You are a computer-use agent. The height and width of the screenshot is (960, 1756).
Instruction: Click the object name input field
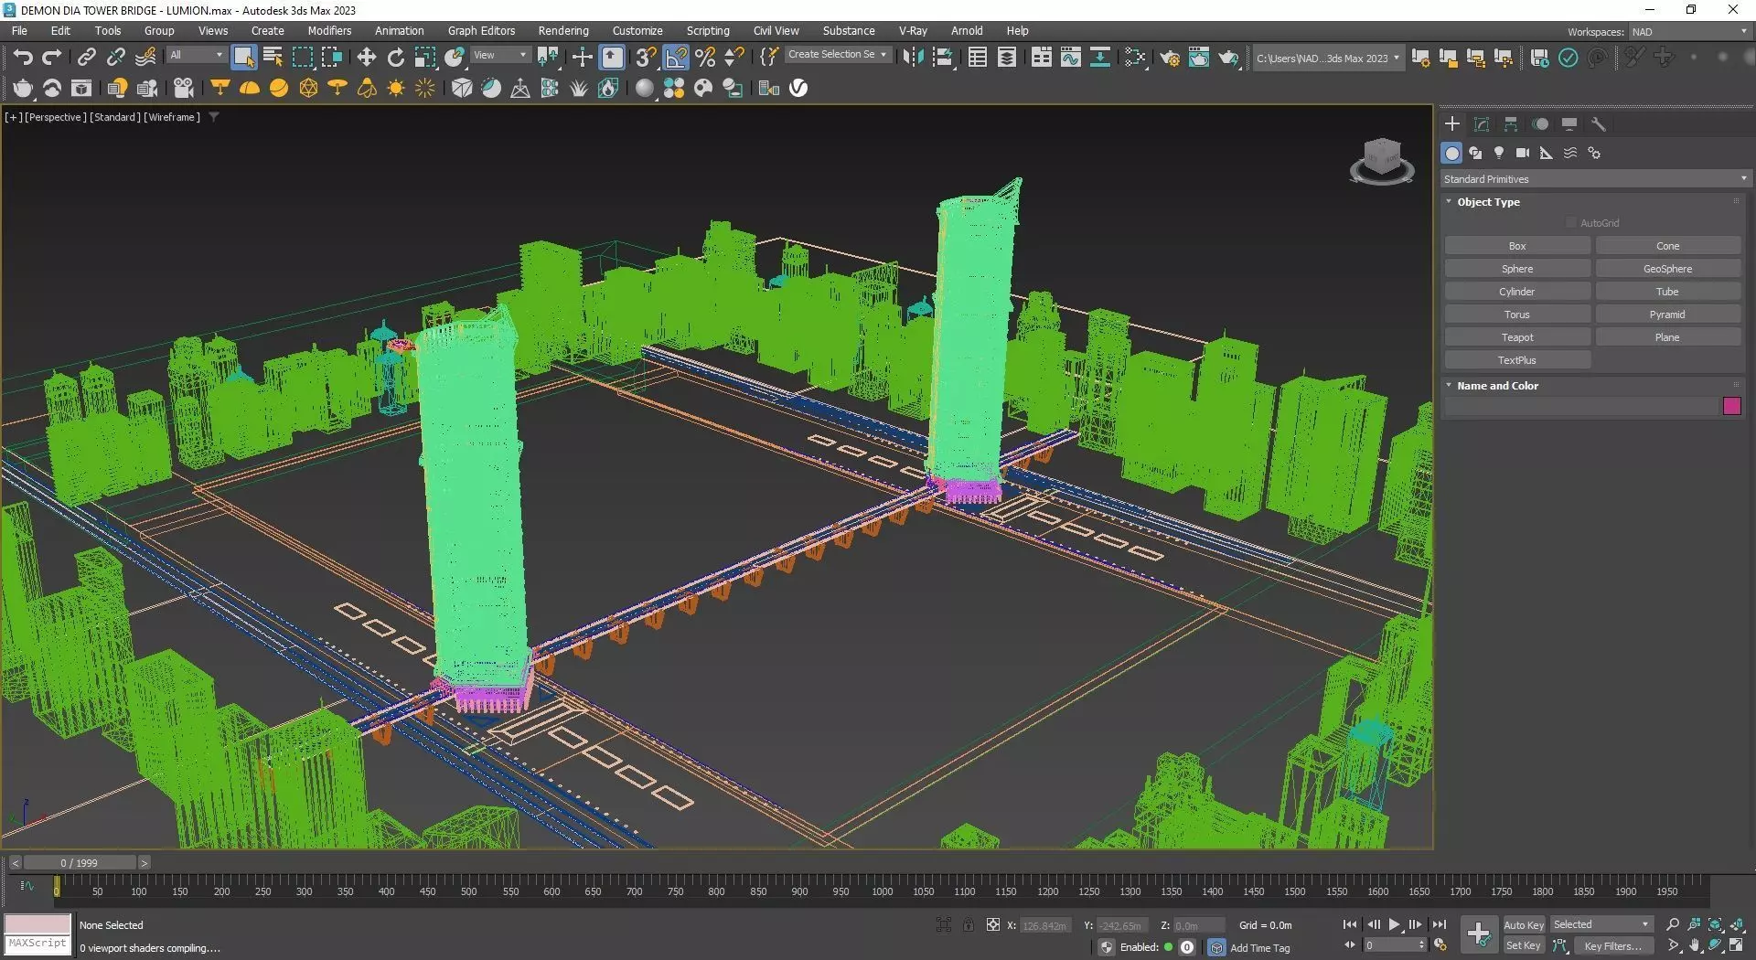1581,407
